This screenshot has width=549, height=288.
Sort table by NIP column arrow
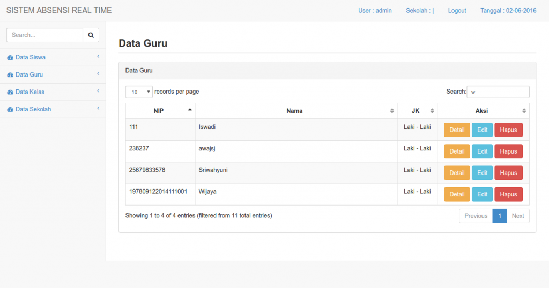click(x=190, y=110)
